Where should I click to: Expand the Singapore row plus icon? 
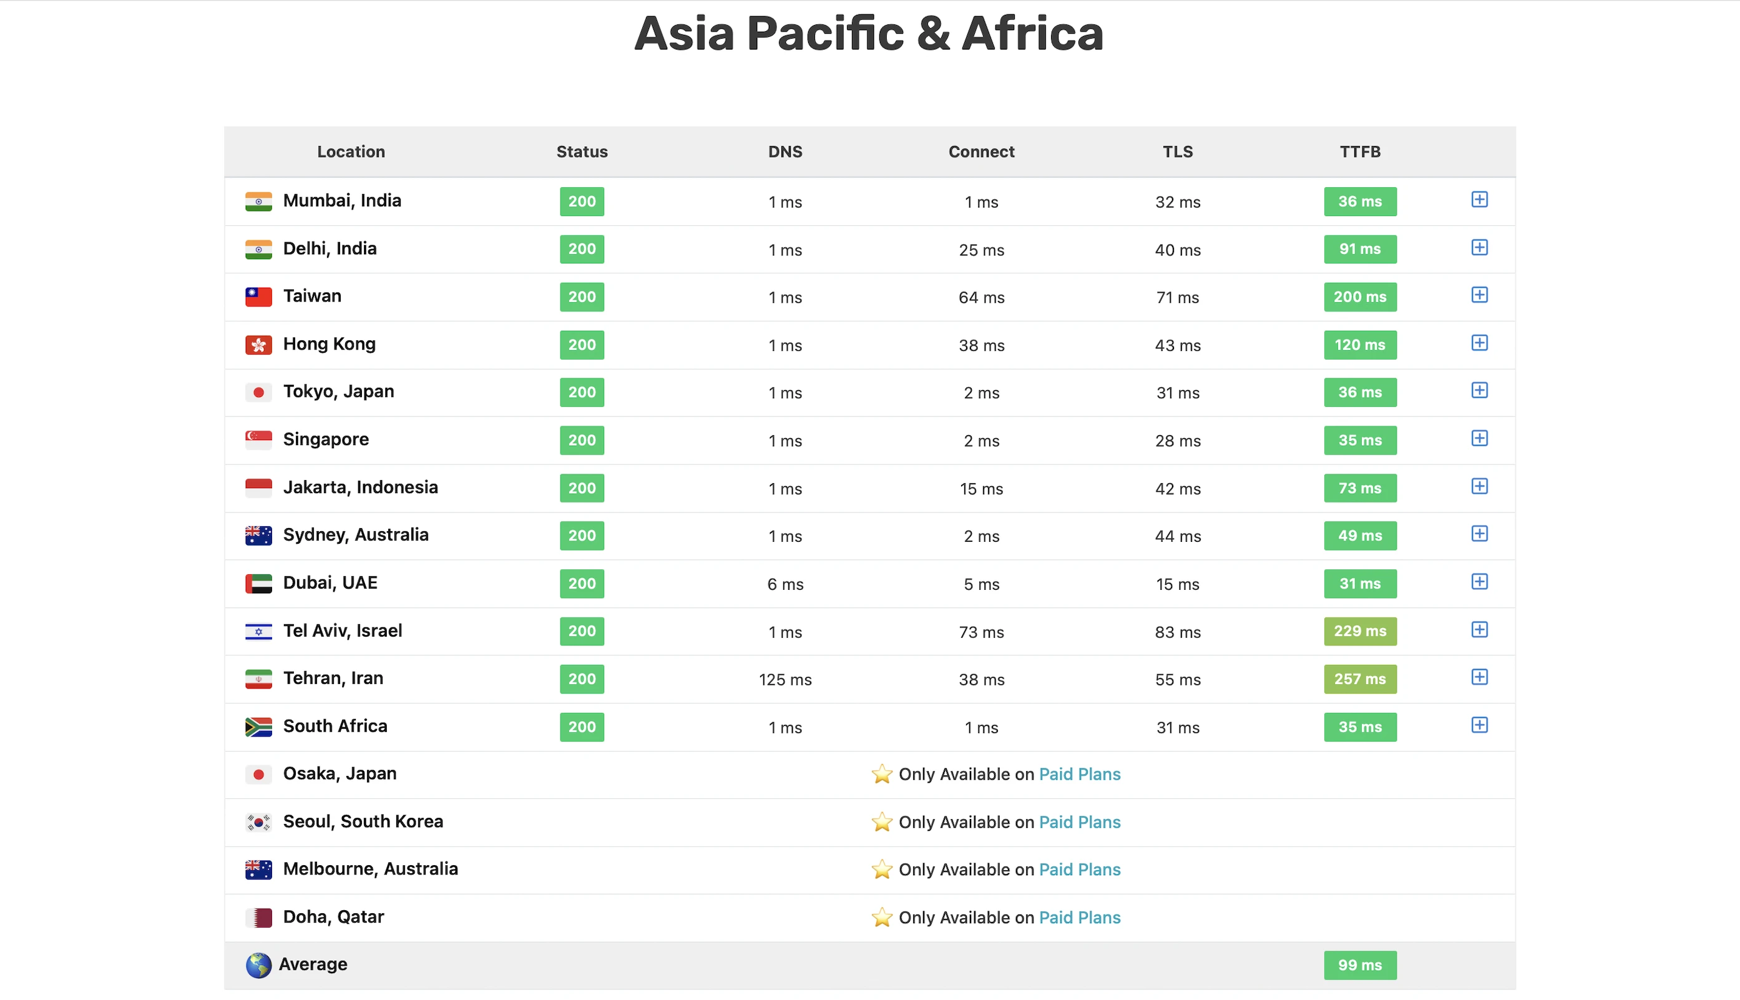pos(1479,439)
